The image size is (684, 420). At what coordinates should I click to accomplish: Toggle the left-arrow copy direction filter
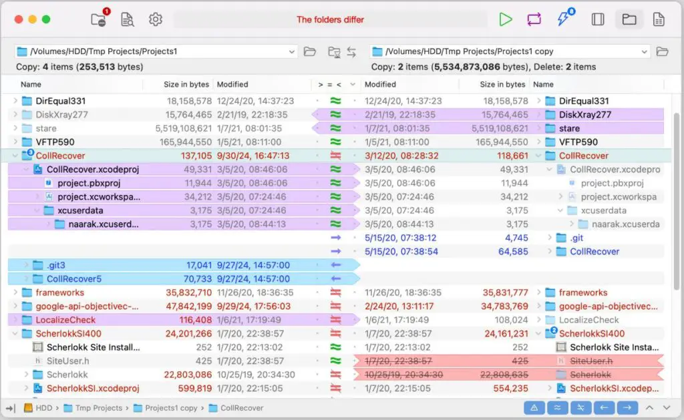point(603,407)
